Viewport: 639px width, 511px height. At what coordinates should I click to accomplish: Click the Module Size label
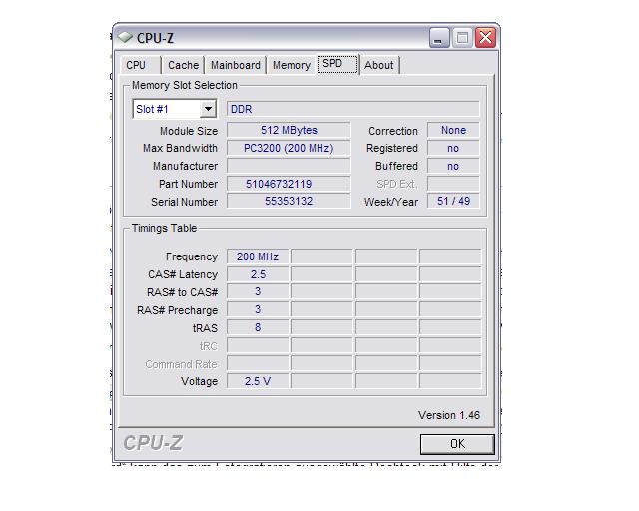pos(189,131)
